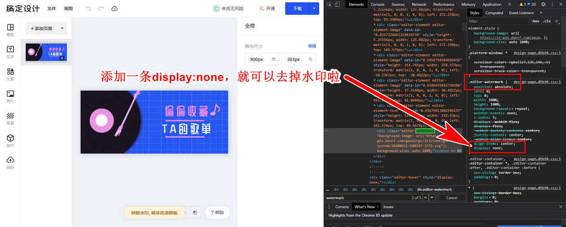
Task: Switch to DevTools Performance tab
Action: pyautogui.click(x=444, y=5)
